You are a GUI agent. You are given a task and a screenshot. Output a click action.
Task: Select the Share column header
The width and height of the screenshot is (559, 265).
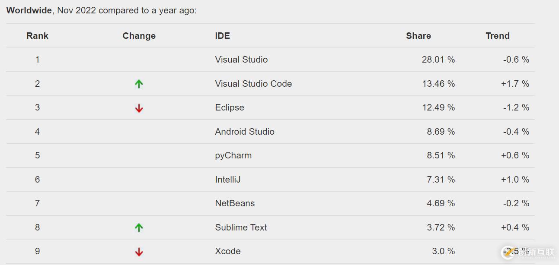click(418, 36)
